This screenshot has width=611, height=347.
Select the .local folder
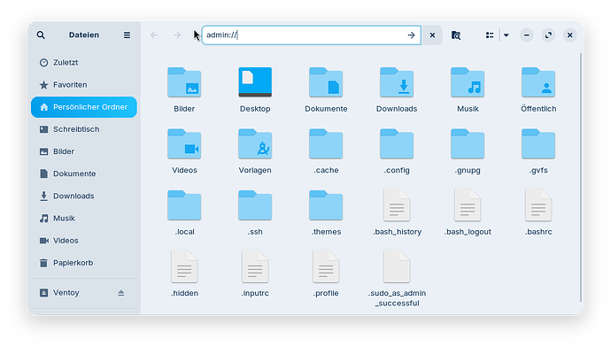[x=184, y=205]
